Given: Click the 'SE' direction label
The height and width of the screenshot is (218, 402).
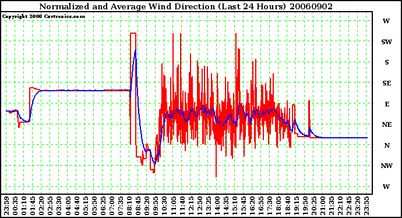Looking at the screenshot, I should click(387, 83).
